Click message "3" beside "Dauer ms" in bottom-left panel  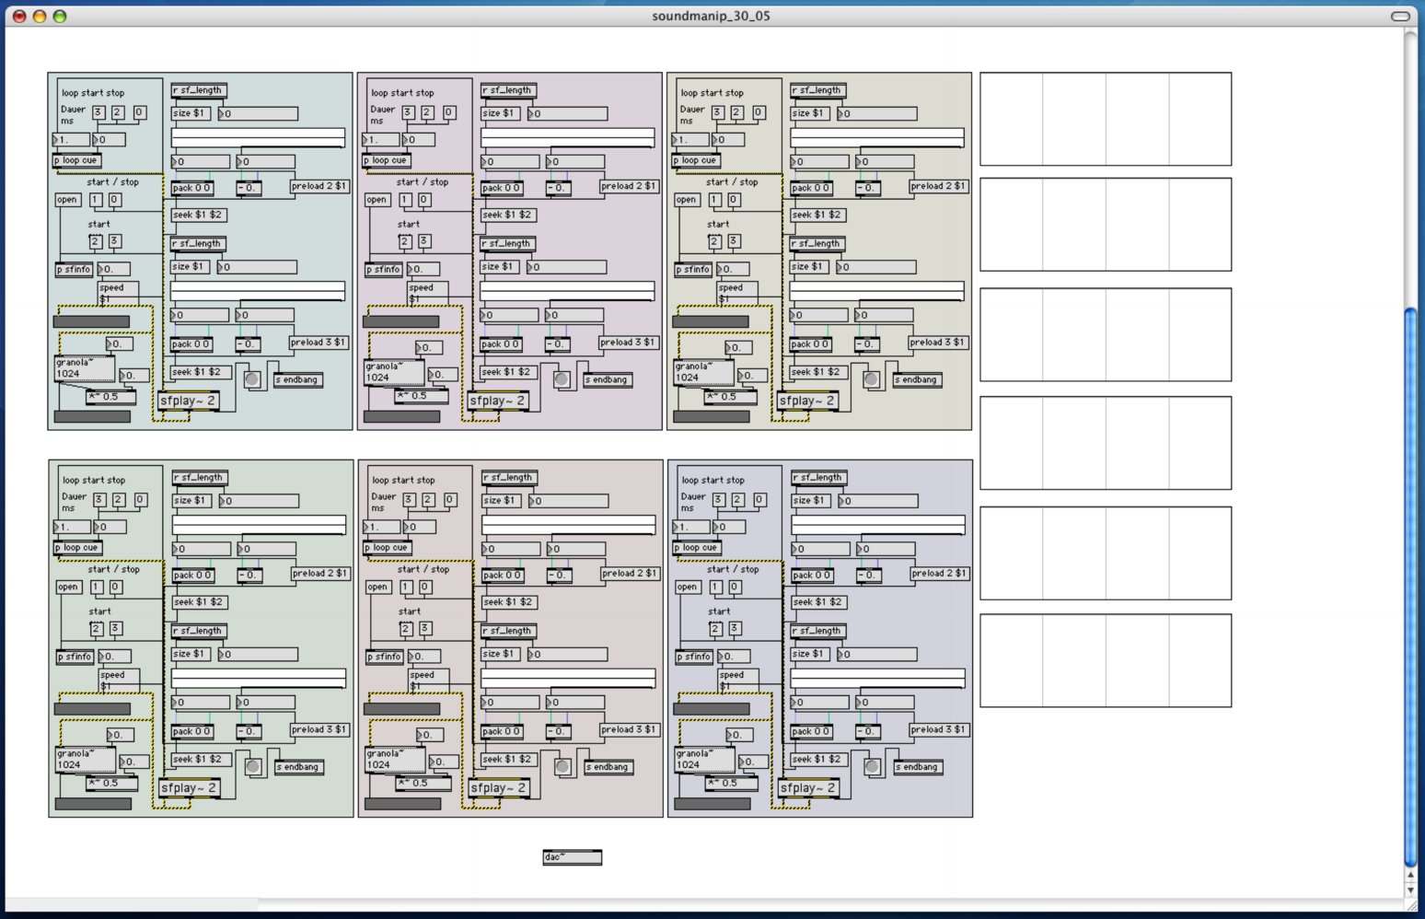pos(99,499)
